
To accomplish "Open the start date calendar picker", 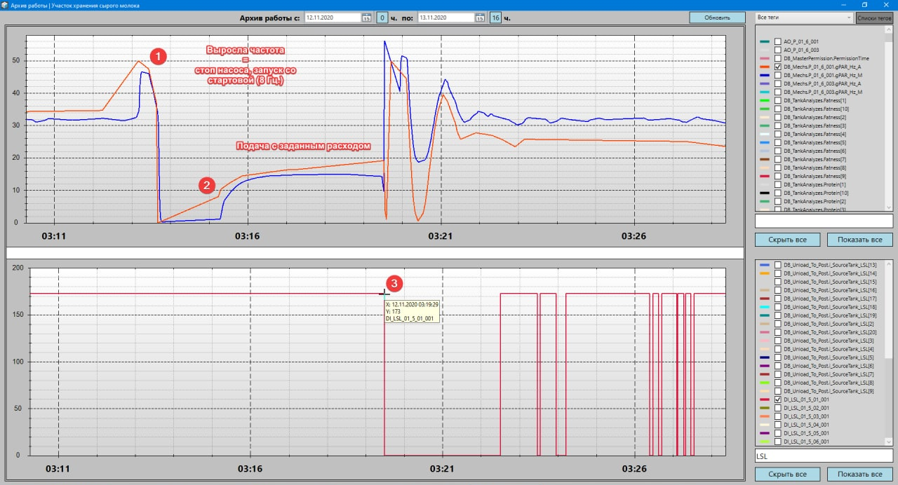I will [366, 18].
